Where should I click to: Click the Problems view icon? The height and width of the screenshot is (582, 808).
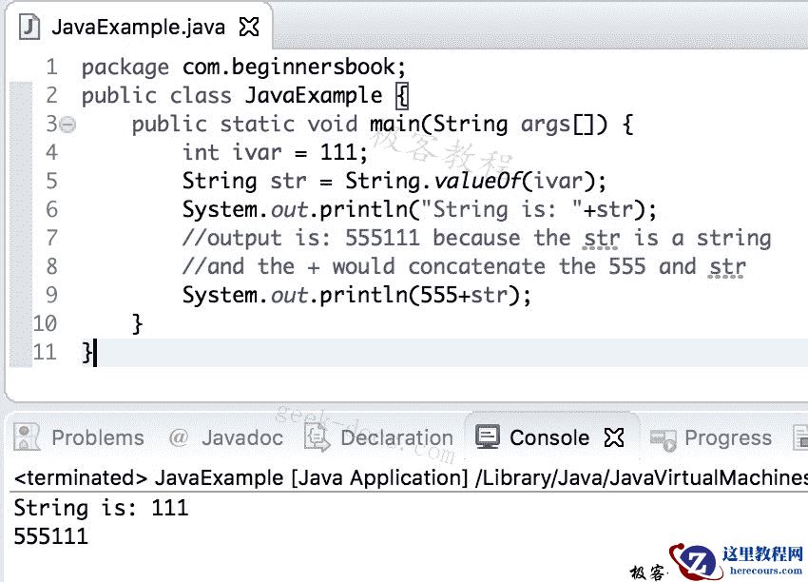point(26,437)
